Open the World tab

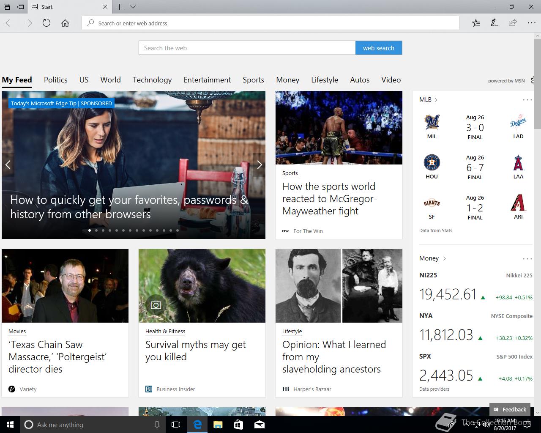[111, 80]
